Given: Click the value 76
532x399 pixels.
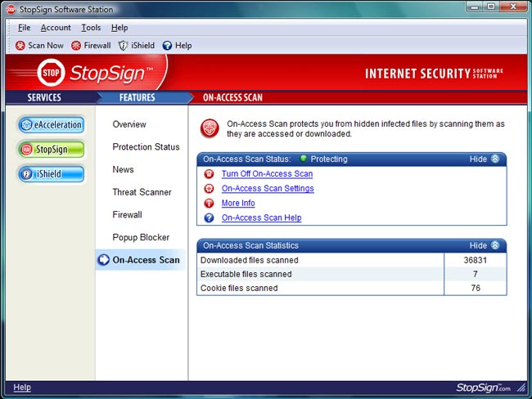Looking at the screenshot, I should point(476,288).
